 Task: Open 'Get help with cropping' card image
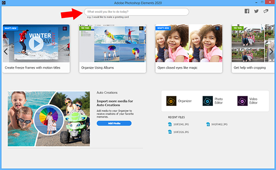[x=253, y=43]
